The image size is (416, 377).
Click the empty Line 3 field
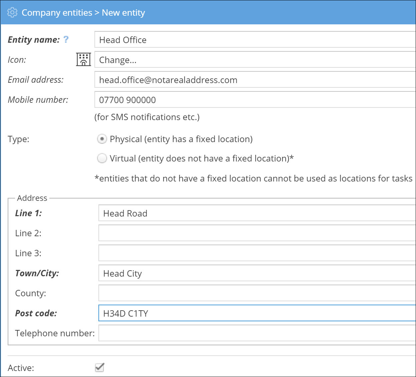(257, 253)
